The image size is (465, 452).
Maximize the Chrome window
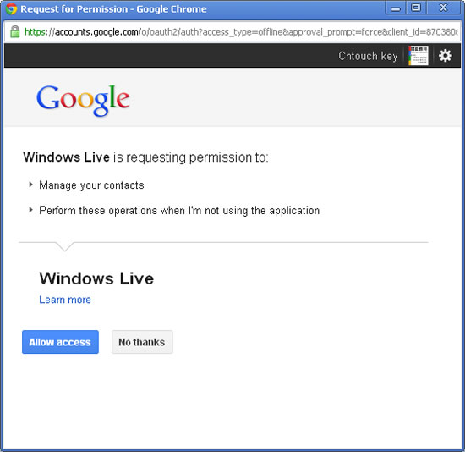[x=416, y=8]
